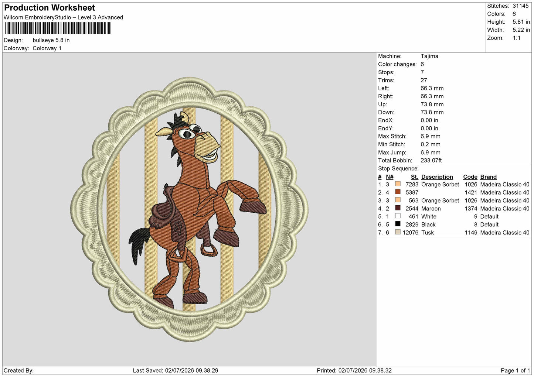The width and height of the screenshot is (534, 377).
Task: Click the Bullseye horse embroidery preview
Action: 189,209
